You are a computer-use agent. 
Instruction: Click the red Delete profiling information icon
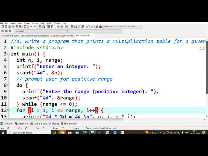100,27
